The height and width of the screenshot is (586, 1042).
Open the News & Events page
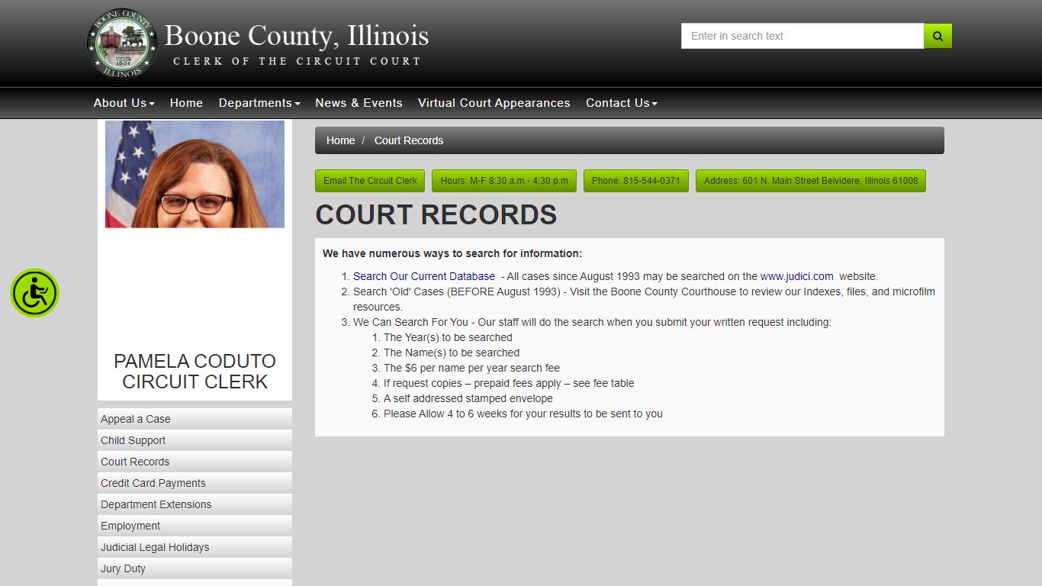coord(359,103)
